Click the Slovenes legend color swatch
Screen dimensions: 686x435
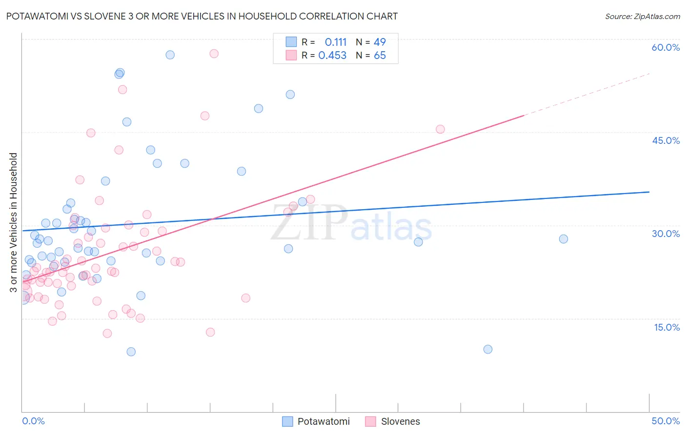[x=371, y=421]
